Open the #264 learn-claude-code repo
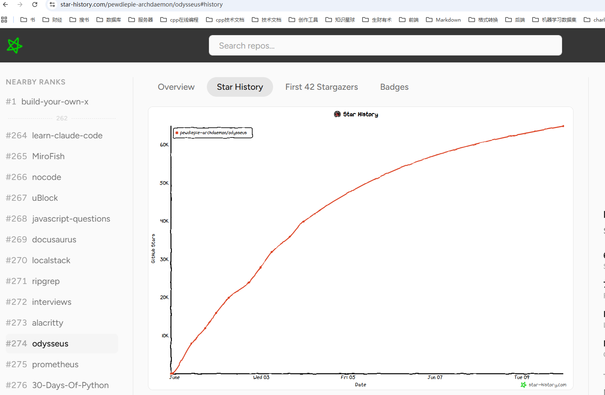 click(54, 135)
